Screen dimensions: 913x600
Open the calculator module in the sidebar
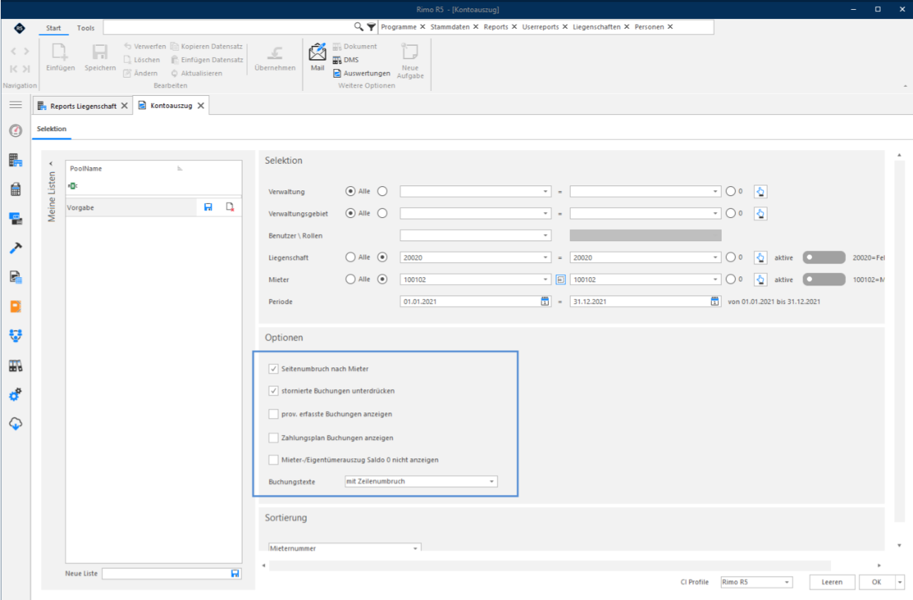coord(16,190)
